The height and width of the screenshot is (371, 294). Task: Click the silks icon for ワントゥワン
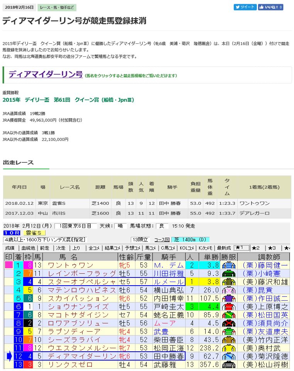(228, 265)
